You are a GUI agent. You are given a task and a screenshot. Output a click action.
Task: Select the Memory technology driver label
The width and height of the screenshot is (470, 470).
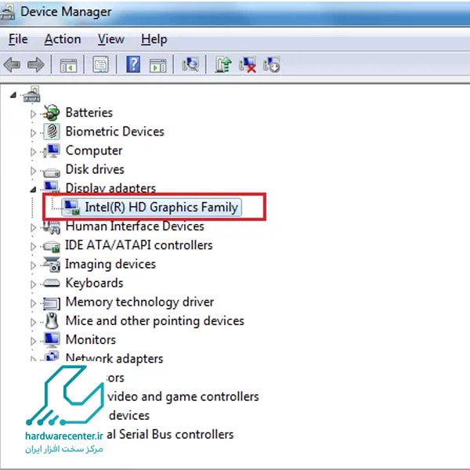[x=139, y=302]
